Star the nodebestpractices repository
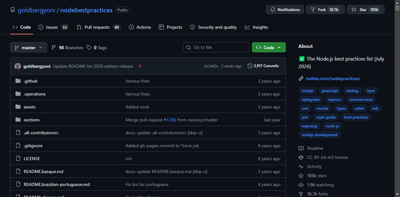Screen dimensions: 400x197 [x=366, y=9]
